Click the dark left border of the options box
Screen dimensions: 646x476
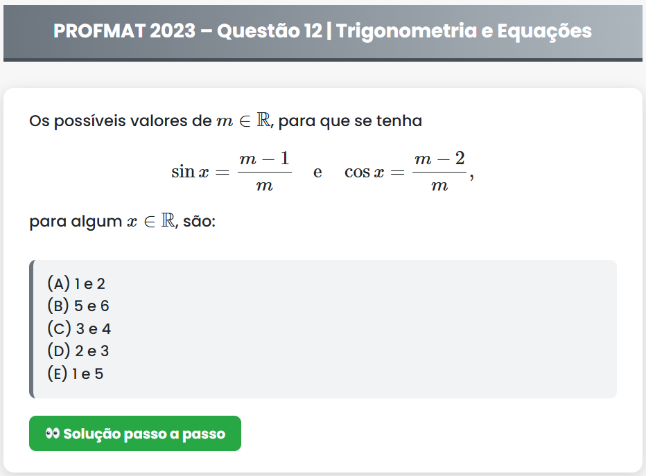tap(31, 329)
